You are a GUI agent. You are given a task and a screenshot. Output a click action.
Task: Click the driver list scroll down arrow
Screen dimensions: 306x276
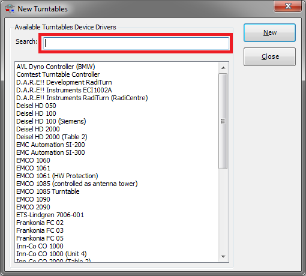click(x=223, y=256)
